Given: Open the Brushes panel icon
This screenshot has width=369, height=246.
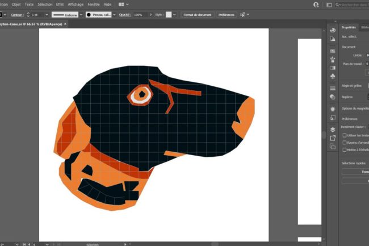Looking at the screenshot, I should (333, 60).
